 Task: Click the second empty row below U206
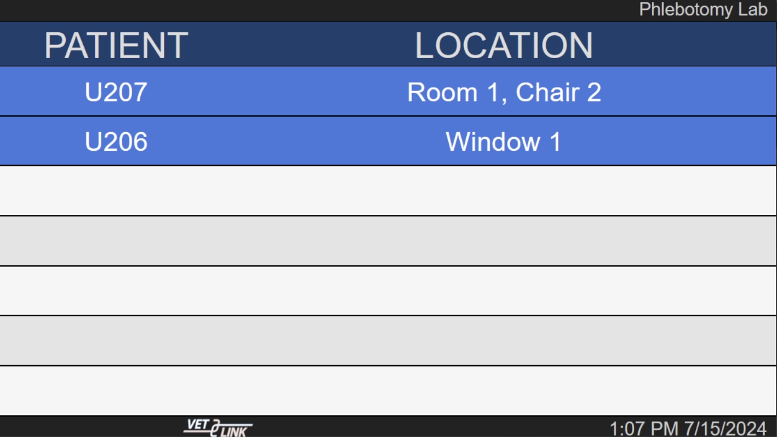388,241
